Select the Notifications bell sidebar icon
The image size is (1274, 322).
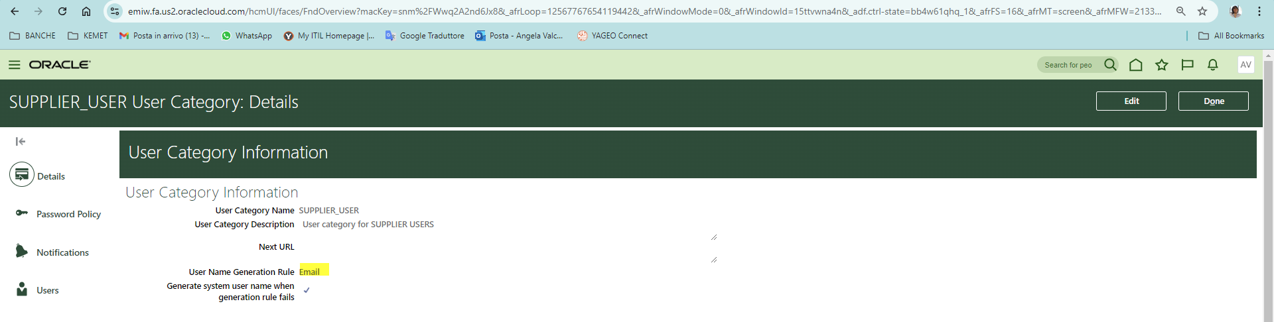pos(22,251)
